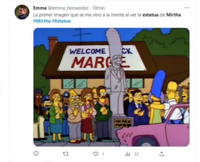Click the tweet text starting La primer imagen

click(x=107, y=15)
